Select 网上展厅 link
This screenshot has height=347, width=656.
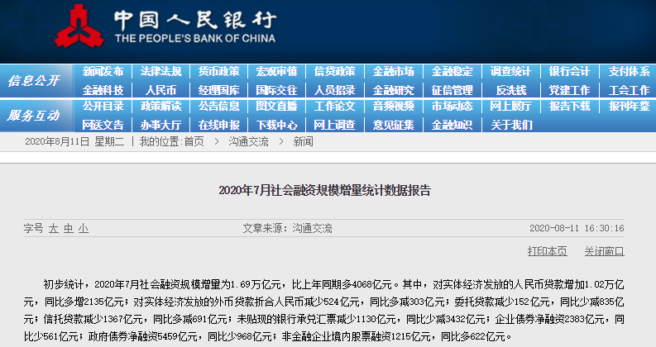pos(511,107)
